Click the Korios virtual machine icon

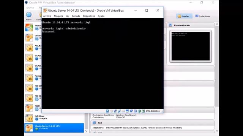29,78
